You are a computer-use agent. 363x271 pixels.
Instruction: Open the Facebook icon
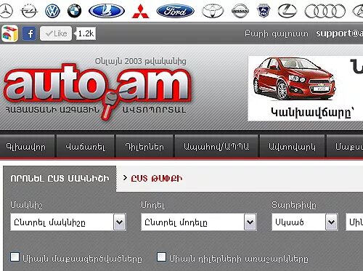point(29,33)
